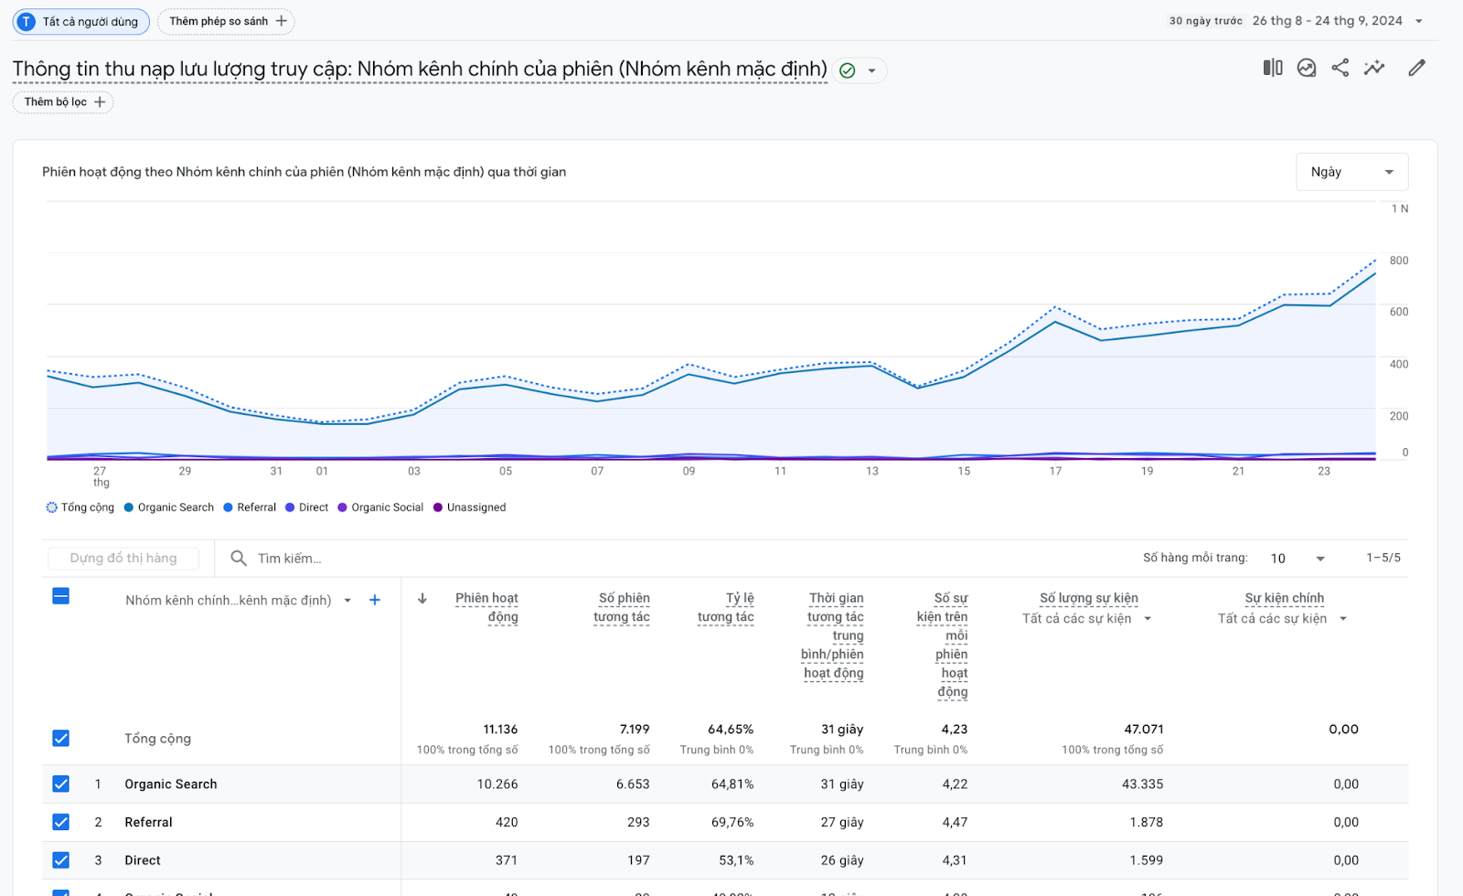Toggle Direct legend swatch in chart

290,507
